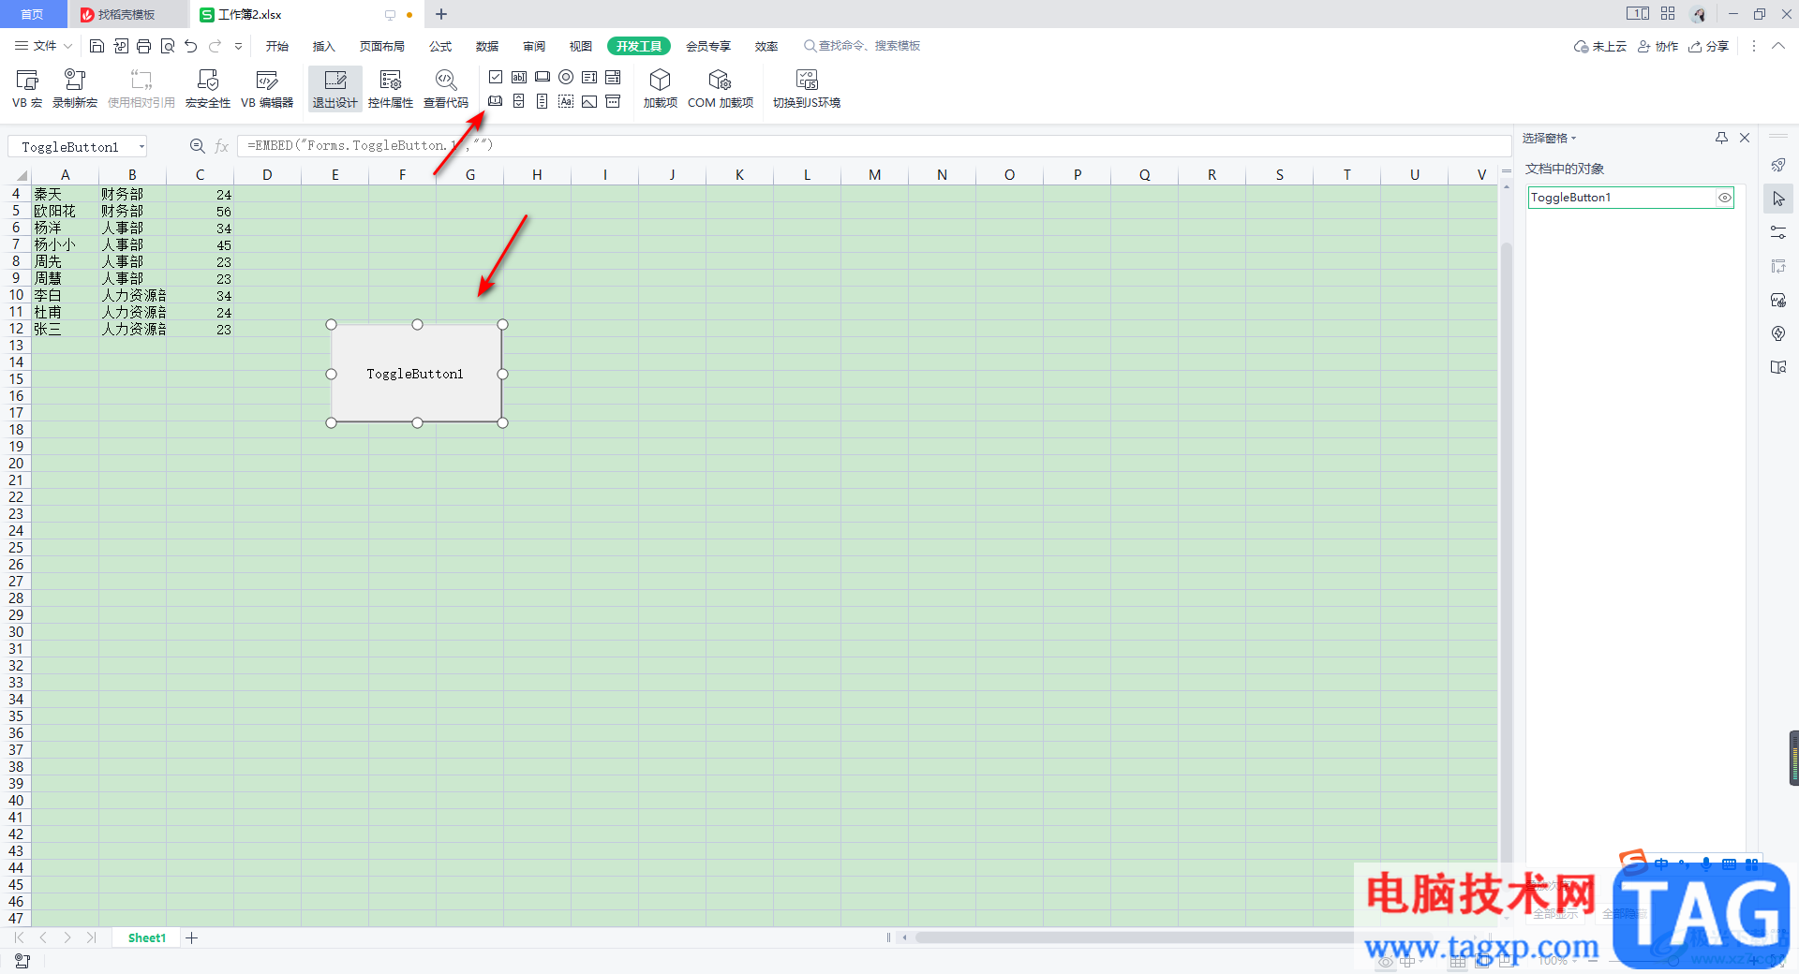Launch the VB 编辑器 editor
Image resolution: width=1799 pixels, height=974 pixels.
(x=267, y=89)
